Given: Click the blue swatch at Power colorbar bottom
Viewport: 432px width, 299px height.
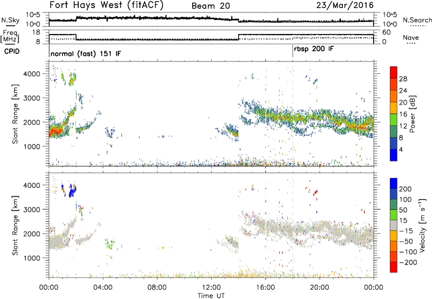Looking at the screenshot, I should pyautogui.click(x=394, y=155).
